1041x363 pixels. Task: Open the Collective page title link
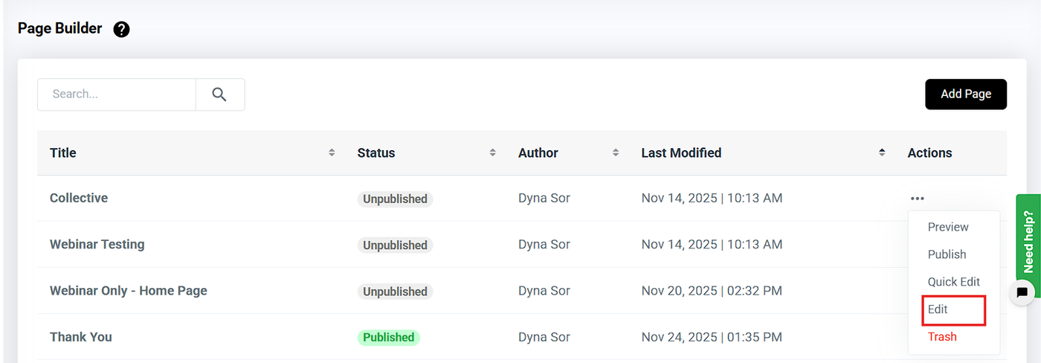79,198
